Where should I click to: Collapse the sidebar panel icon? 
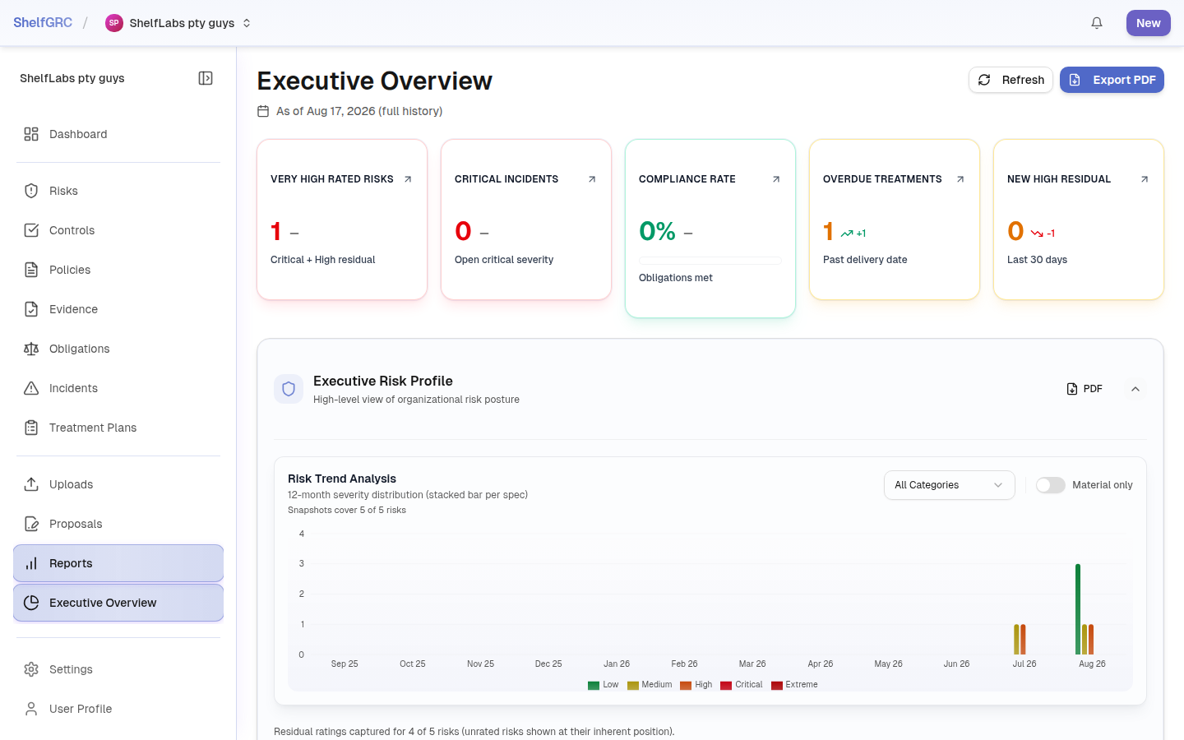tap(206, 78)
